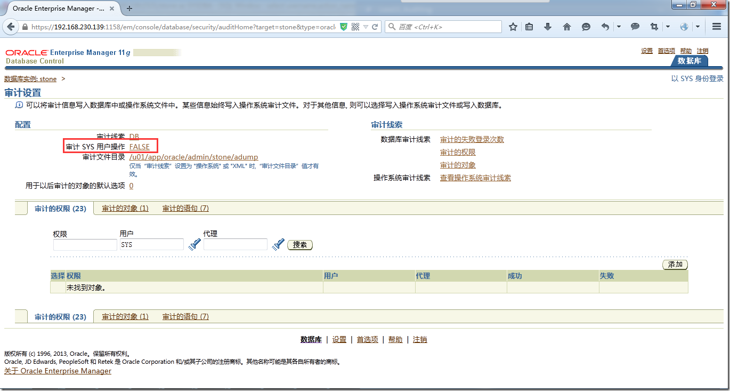
Task: Click the 用户 input field containing SYS
Action: click(152, 245)
